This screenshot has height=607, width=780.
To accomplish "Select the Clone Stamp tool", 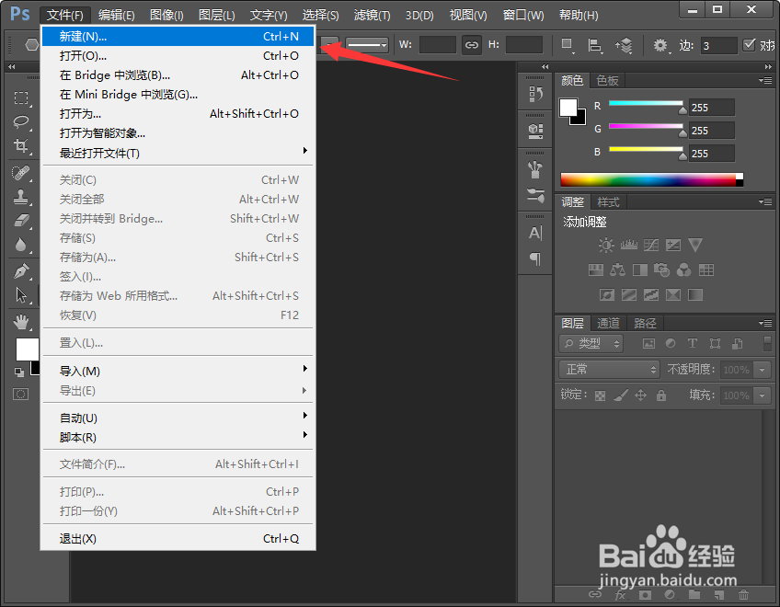I will (x=21, y=197).
